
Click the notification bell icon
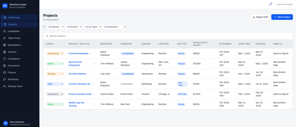coord(270,4)
